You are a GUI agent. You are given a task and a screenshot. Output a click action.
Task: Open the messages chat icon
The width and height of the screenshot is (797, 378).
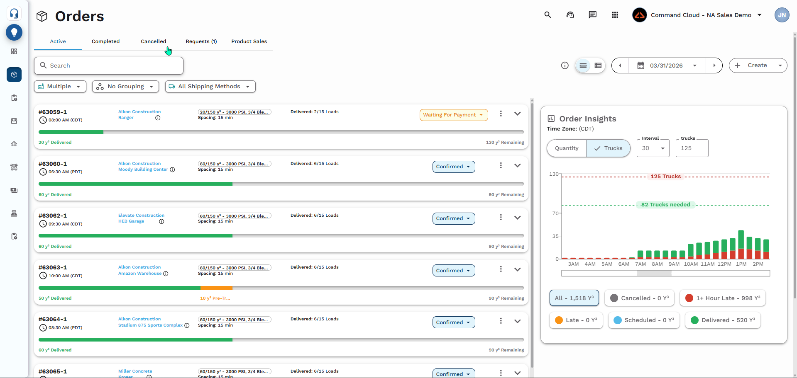pyautogui.click(x=593, y=15)
